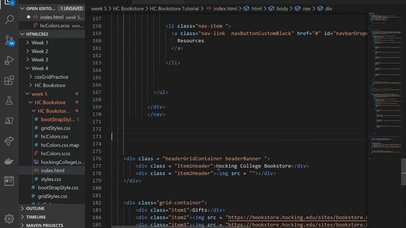Click the bookstore.hocking.edu URL on line 184
The height and width of the screenshot is (228, 406).
(x=298, y=217)
